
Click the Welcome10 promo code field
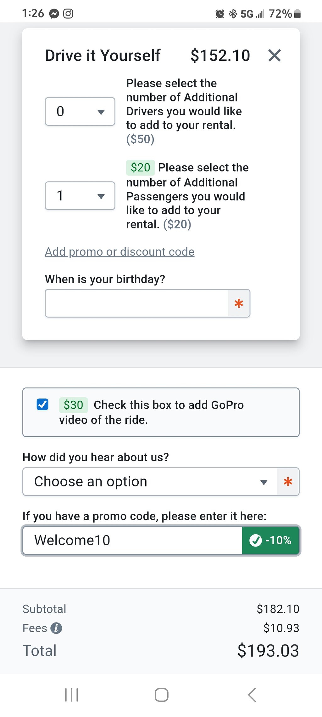click(132, 540)
